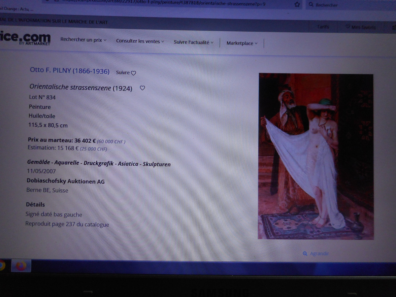Click the sale date 11/05/2007
396x297 pixels.
[x=41, y=171]
